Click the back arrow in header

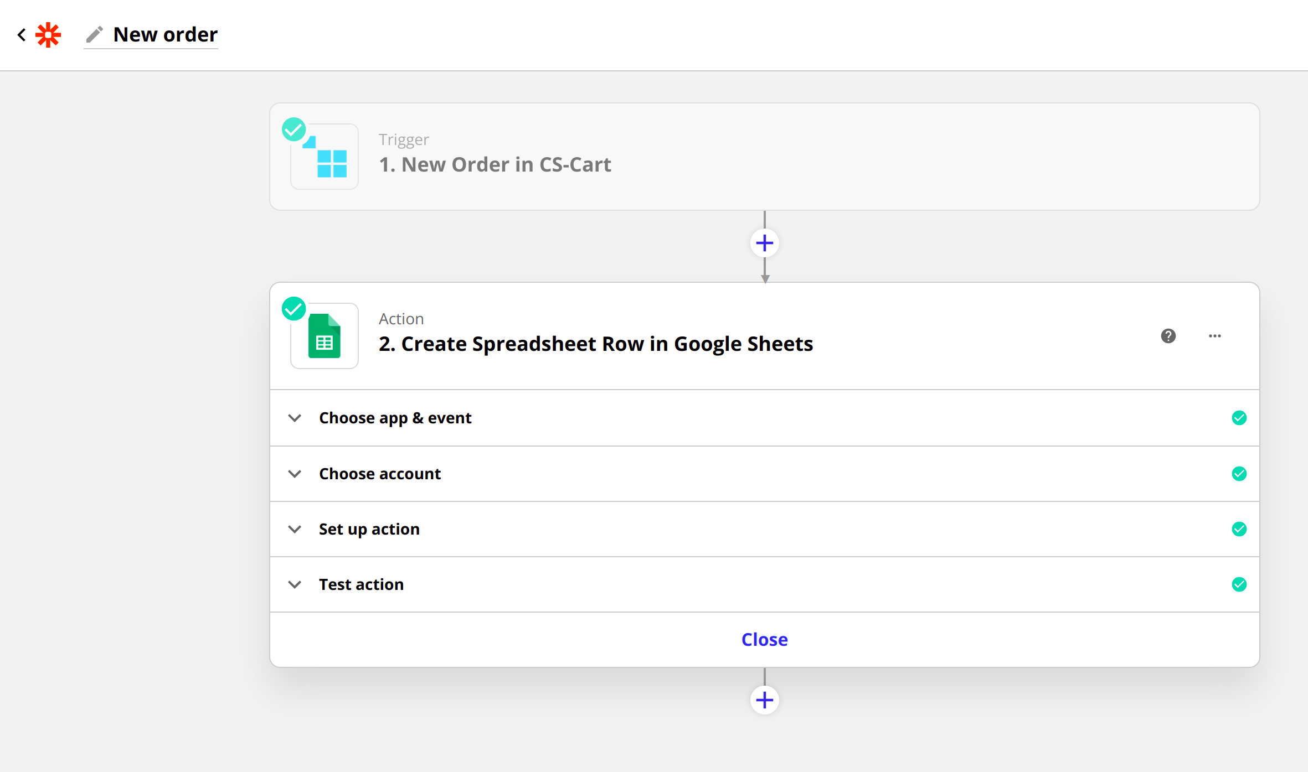coord(22,35)
